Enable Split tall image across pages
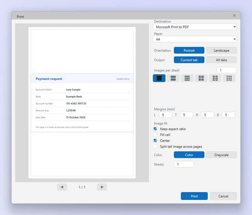 click(155, 146)
